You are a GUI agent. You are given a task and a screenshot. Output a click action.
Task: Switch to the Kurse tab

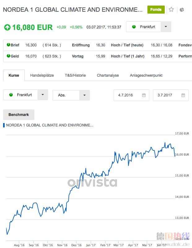tap(14, 75)
